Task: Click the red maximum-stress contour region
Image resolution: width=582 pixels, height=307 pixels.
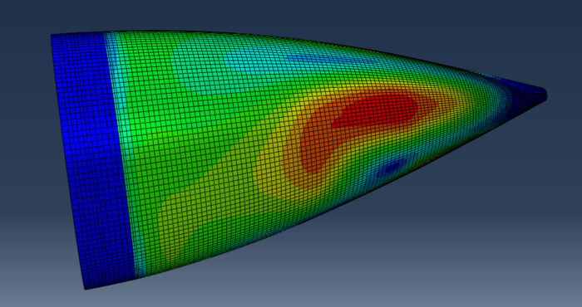Action: pos(375,111)
